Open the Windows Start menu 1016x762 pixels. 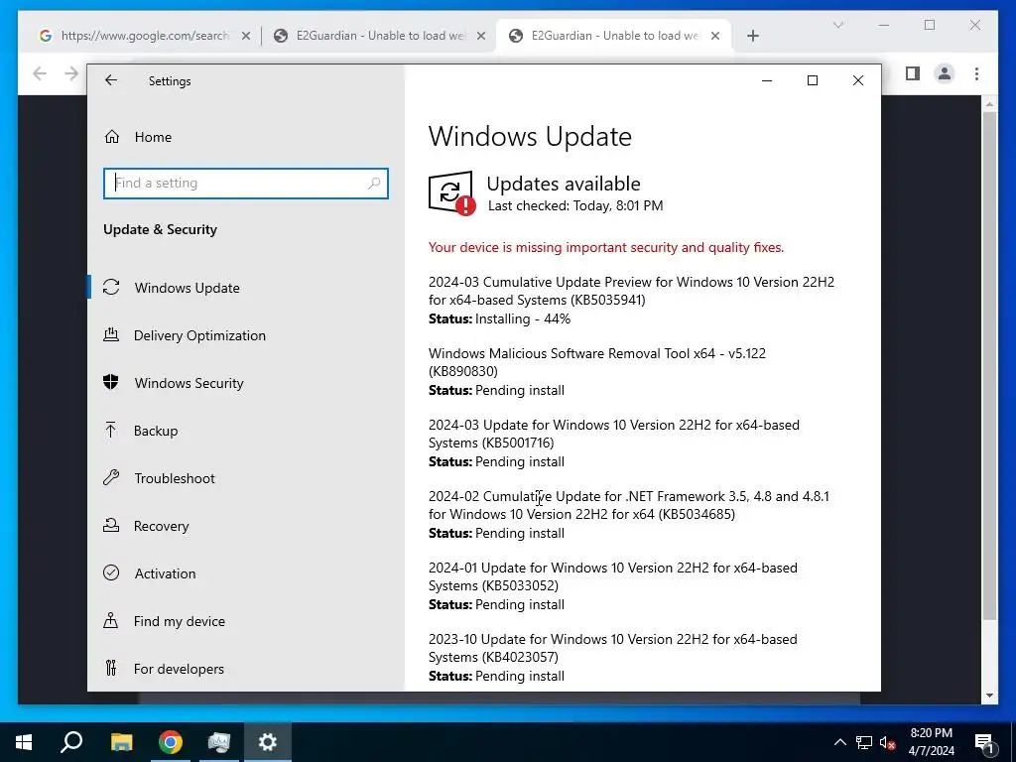(x=24, y=742)
